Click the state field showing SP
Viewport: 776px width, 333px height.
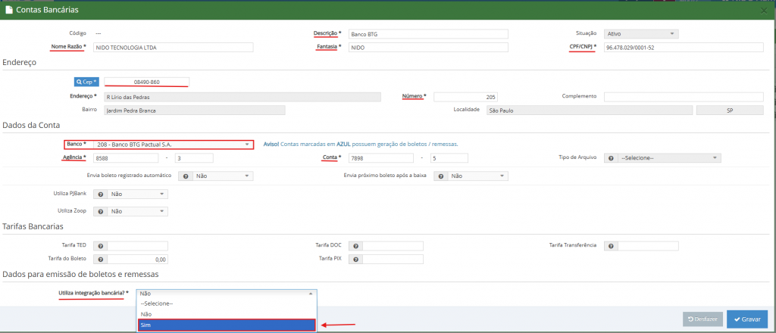point(730,110)
